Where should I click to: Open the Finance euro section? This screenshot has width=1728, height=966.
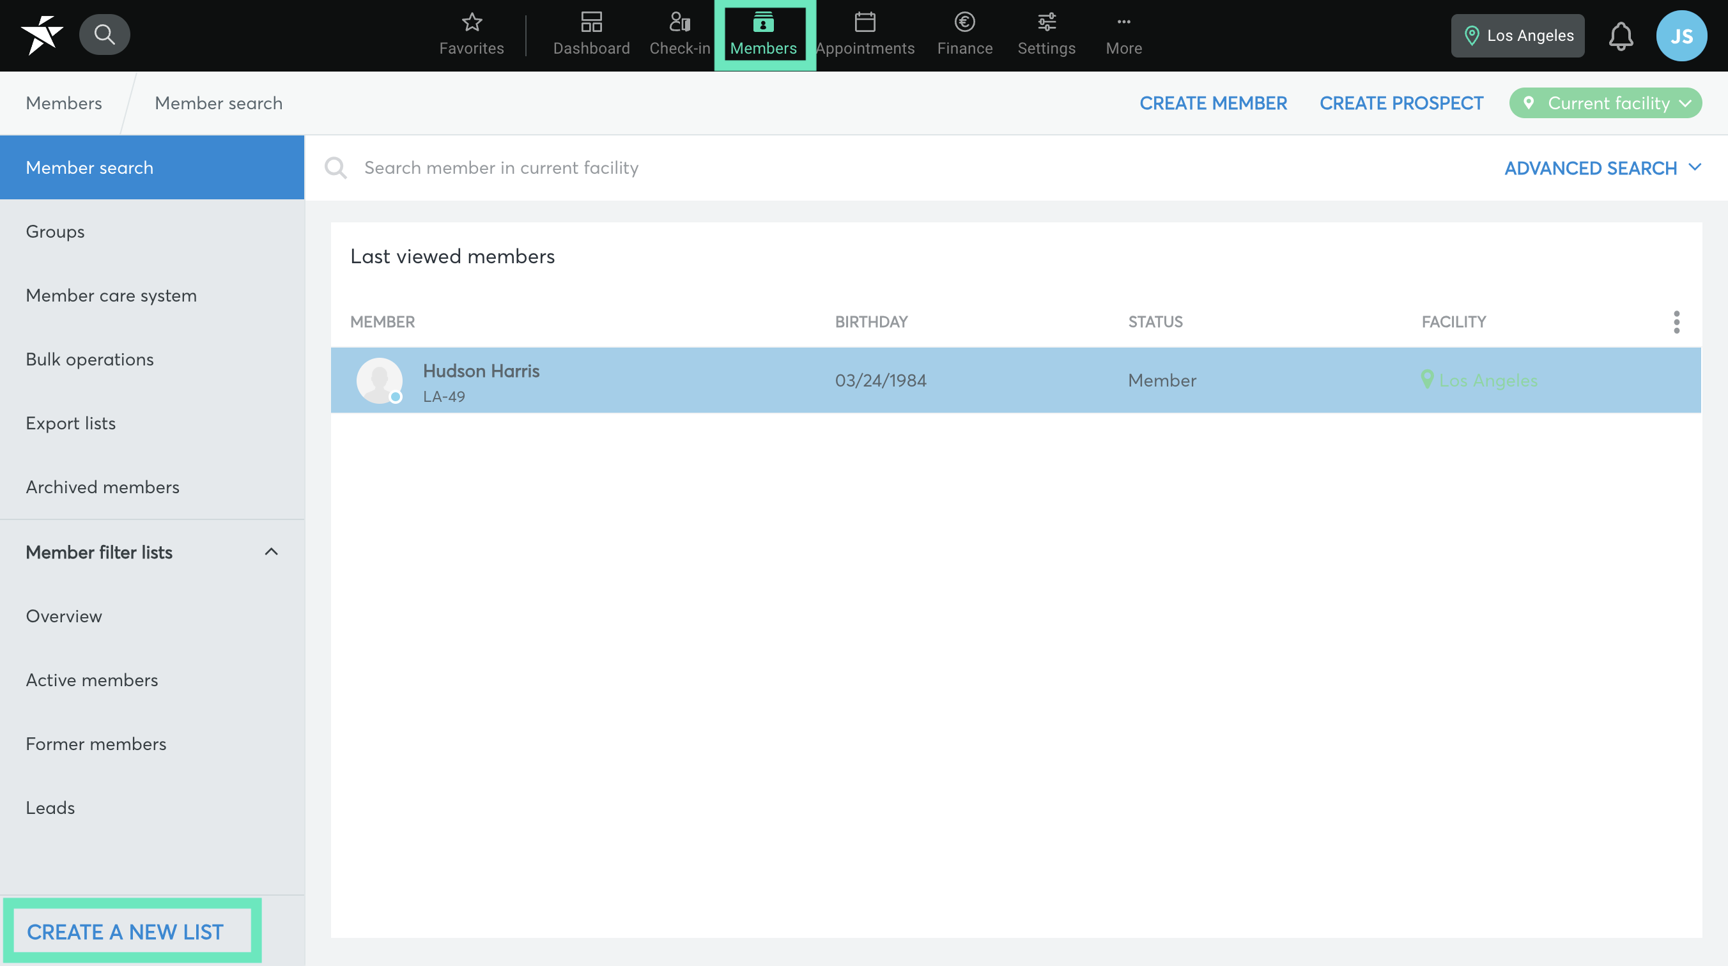964,35
